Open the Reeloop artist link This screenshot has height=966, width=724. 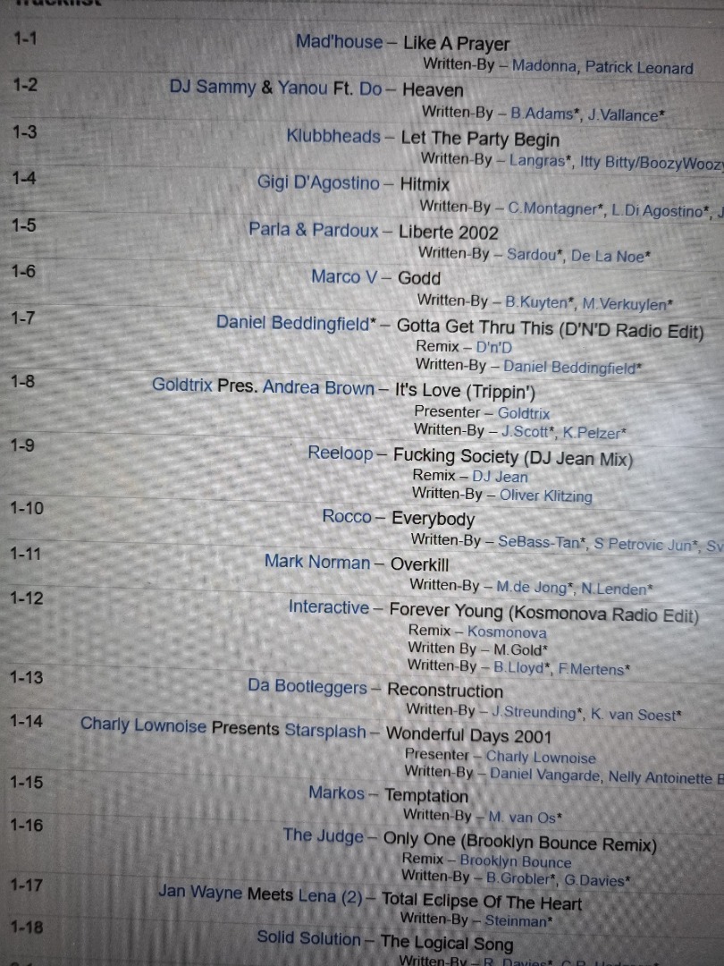[341, 453]
